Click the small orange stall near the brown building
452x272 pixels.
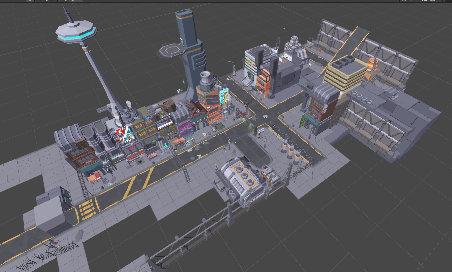click(x=94, y=177)
